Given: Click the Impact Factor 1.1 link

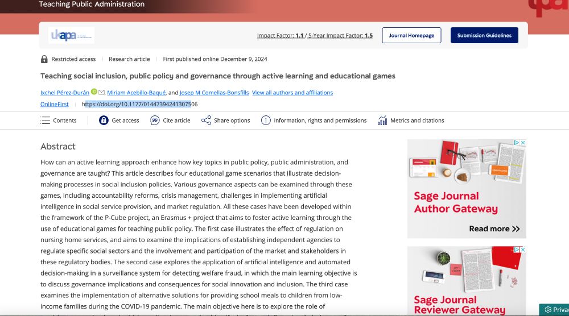Looking at the screenshot, I should click(280, 35).
